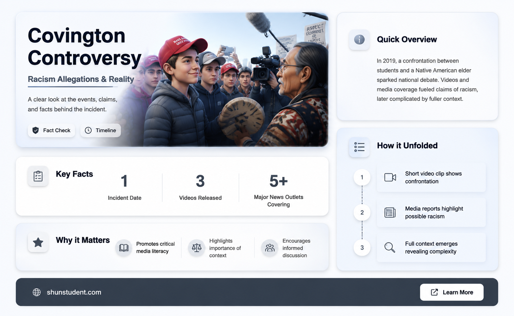Click the clipboard checklist icon by Key Facts
This screenshot has height=316, width=514.
[x=38, y=176]
